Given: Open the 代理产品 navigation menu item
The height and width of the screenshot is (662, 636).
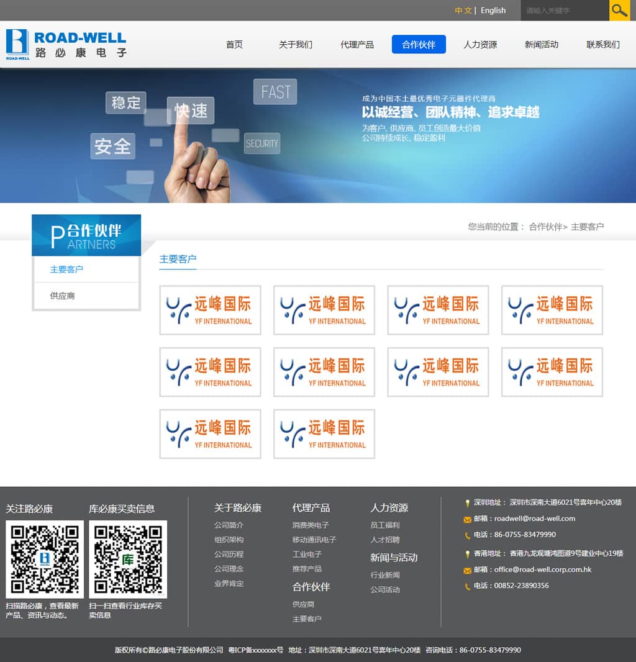Looking at the screenshot, I should [x=357, y=45].
